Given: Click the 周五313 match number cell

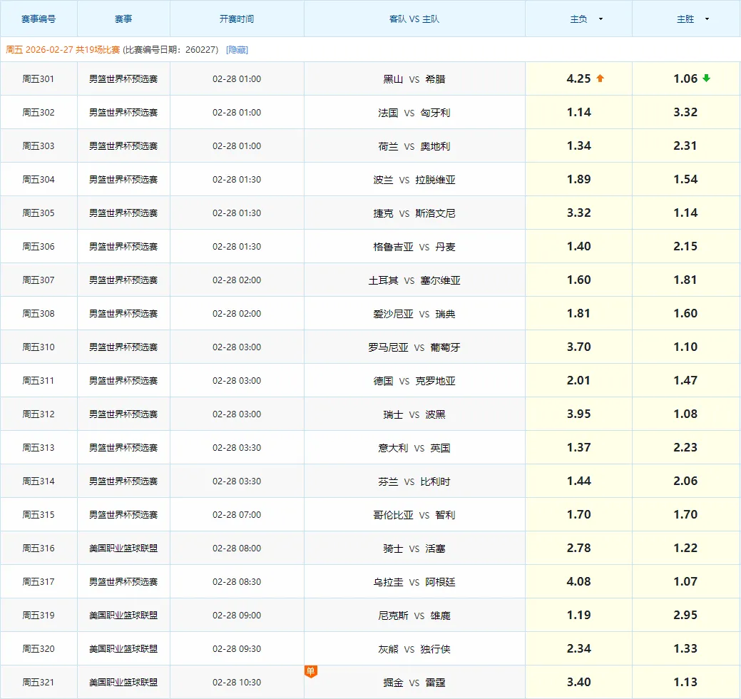Looking at the screenshot, I should [39, 448].
